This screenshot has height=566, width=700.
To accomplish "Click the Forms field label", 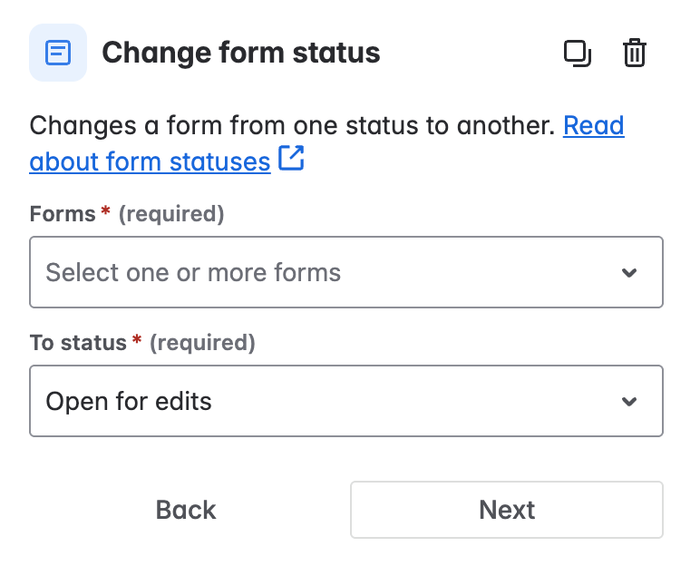I will pyautogui.click(x=63, y=214).
